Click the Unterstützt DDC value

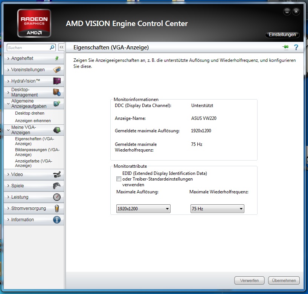[202, 106]
